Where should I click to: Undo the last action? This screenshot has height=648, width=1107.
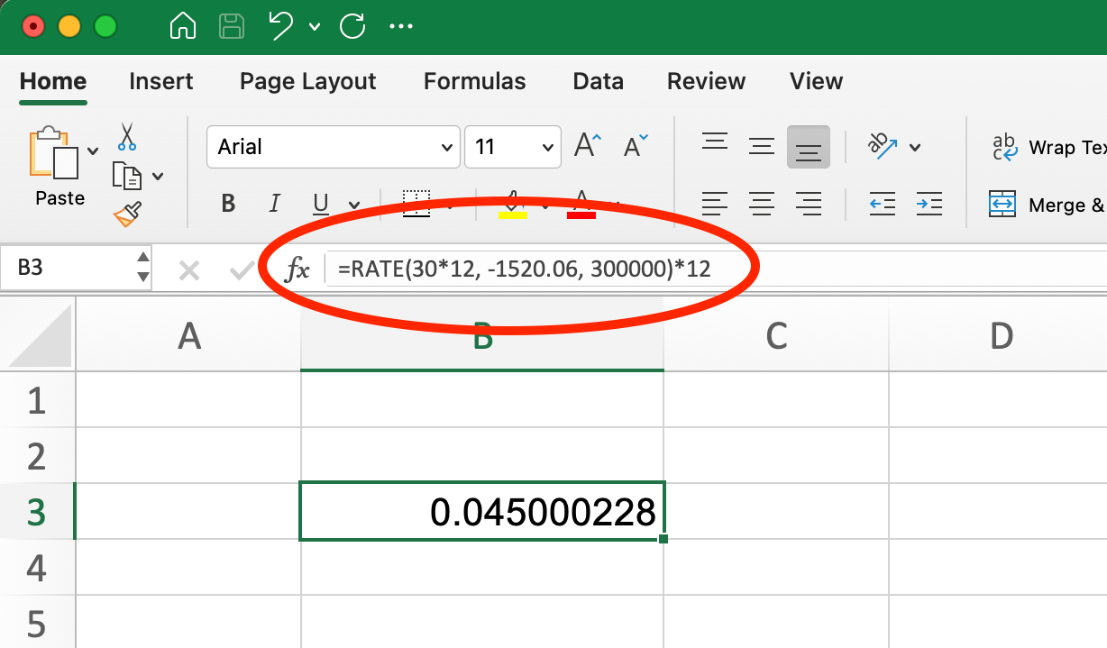pyautogui.click(x=281, y=25)
